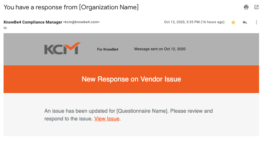Open the message in a new window

(256, 7)
